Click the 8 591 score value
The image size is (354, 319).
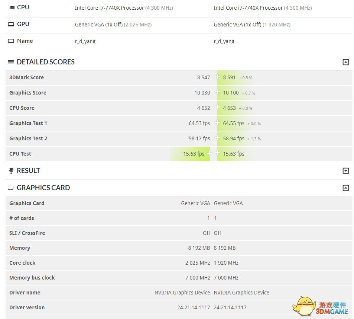pos(229,77)
